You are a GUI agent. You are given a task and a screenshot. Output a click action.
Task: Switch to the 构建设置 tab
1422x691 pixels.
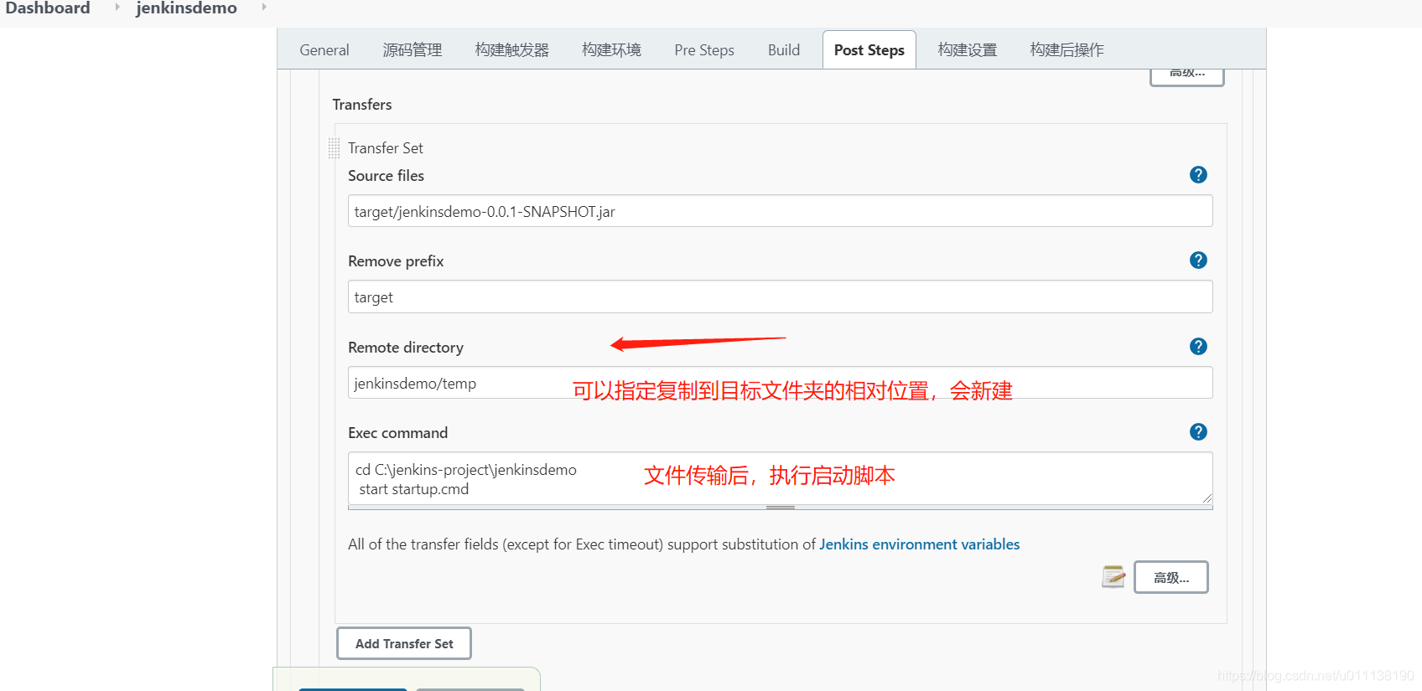(x=968, y=50)
